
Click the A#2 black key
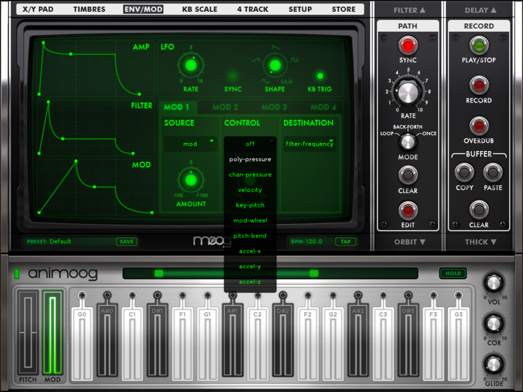(x=358, y=340)
